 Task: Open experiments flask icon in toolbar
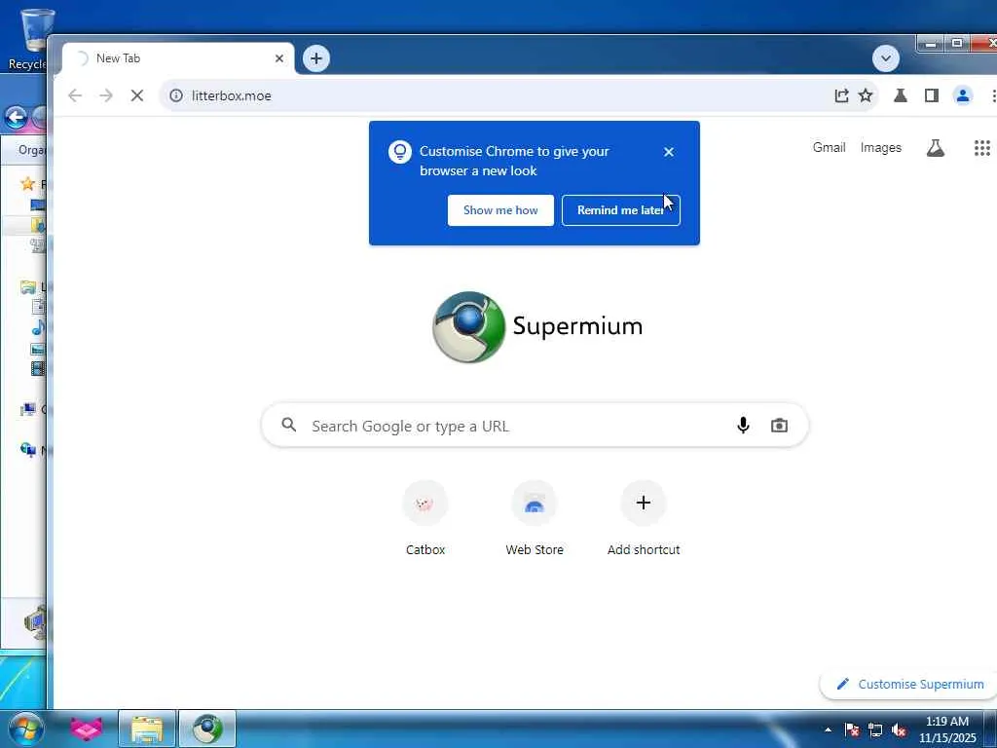[x=901, y=95]
